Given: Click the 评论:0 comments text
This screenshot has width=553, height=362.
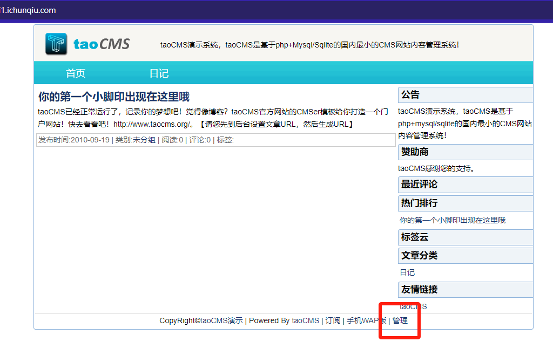Looking at the screenshot, I should click(x=200, y=140).
